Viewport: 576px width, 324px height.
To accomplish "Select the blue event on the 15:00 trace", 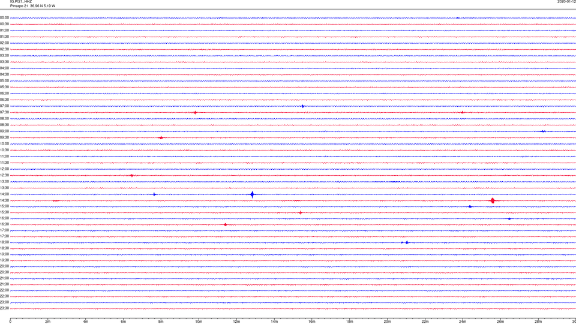I will (x=470, y=206).
